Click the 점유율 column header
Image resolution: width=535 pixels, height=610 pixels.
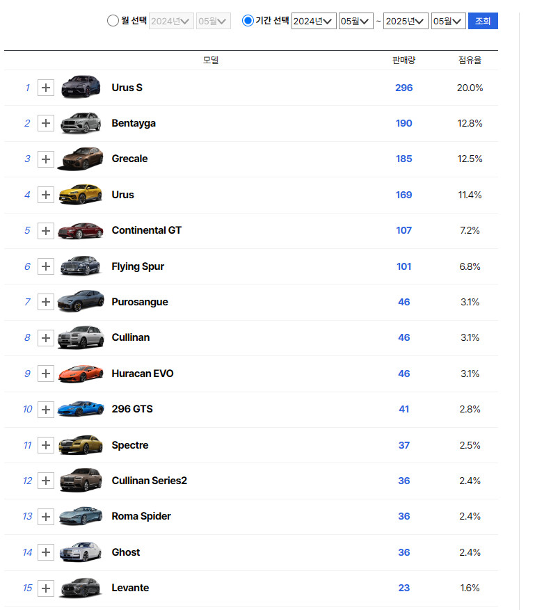[470, 61]
